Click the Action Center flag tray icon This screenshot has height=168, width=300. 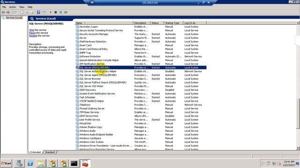pos(263,163)
